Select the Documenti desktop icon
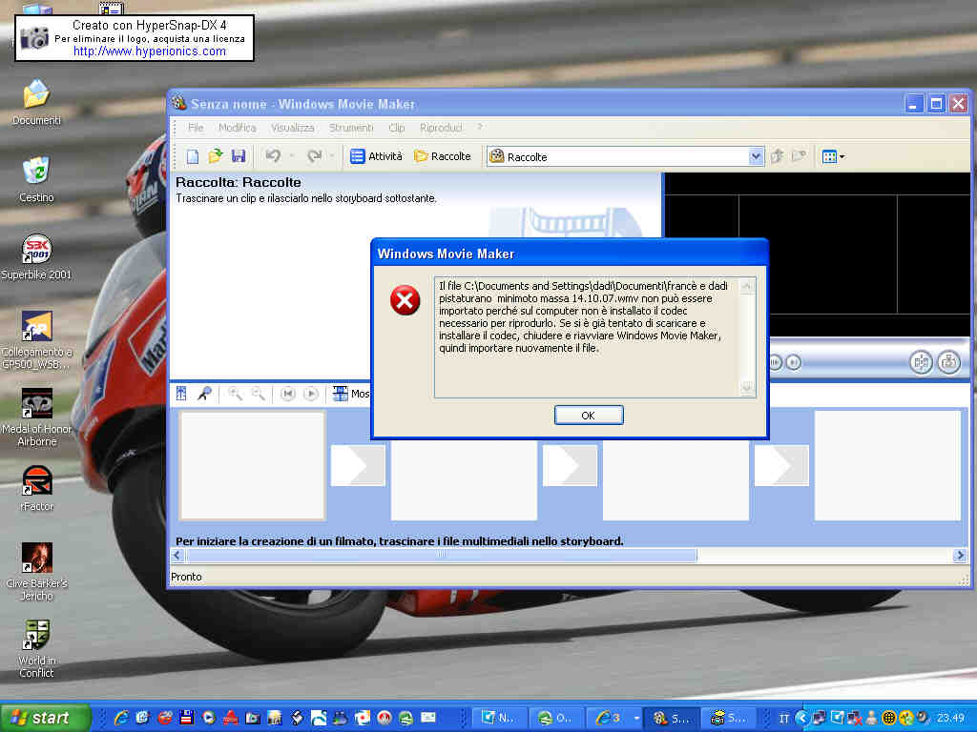Image resolution: width=977 pixels, height=732 pixels. coord(37,103)
